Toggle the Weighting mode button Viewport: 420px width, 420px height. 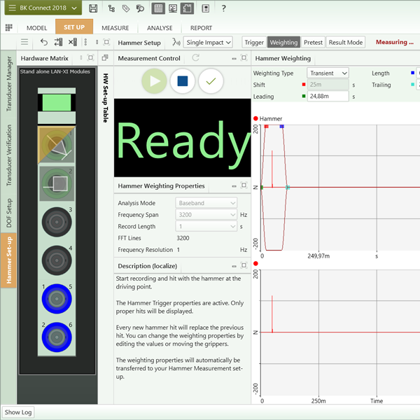pyautogui.click(x=283, y=42)
